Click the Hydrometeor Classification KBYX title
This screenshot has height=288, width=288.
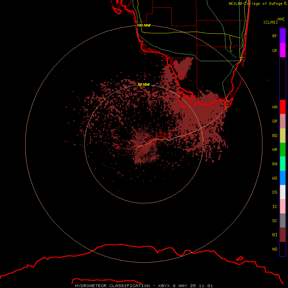point(144,286)
